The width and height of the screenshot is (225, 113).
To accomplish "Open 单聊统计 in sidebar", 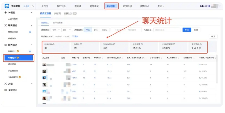I will [x=19, y=58].
